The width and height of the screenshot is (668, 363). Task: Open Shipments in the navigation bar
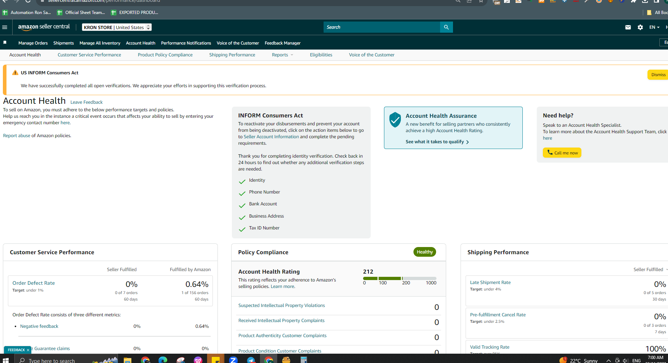[64, 43]
